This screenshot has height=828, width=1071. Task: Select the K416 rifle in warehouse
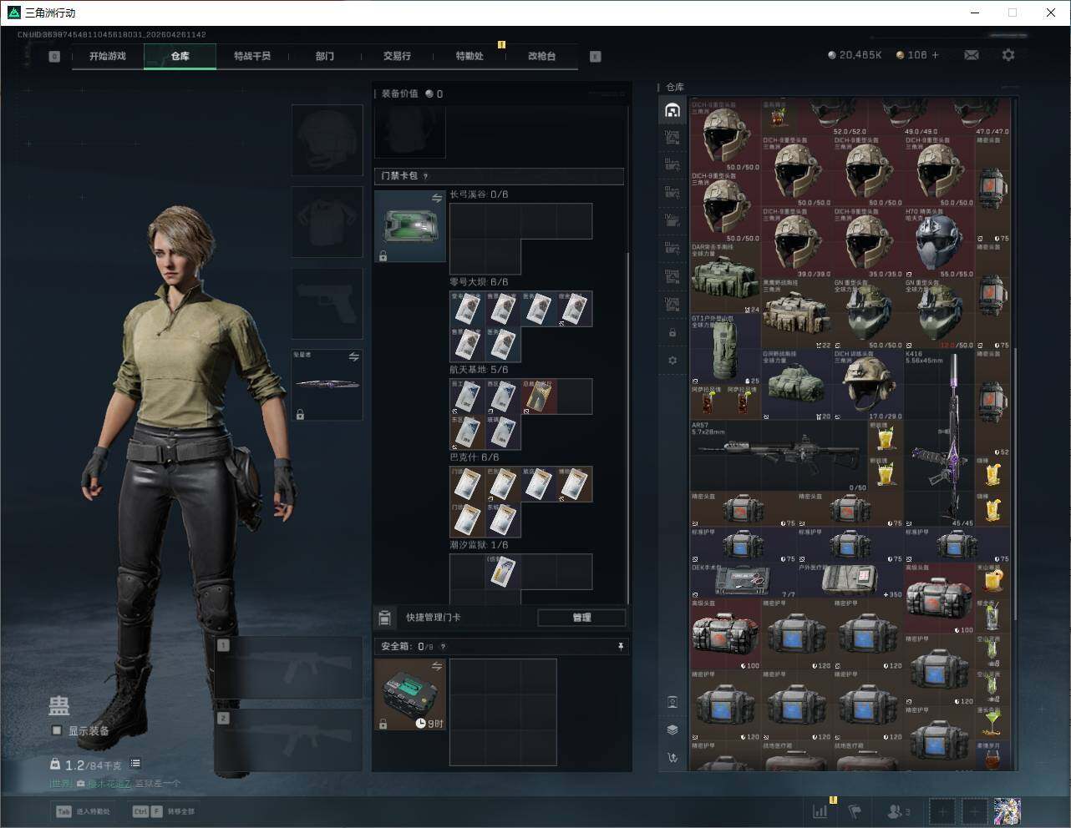[939, 438]
